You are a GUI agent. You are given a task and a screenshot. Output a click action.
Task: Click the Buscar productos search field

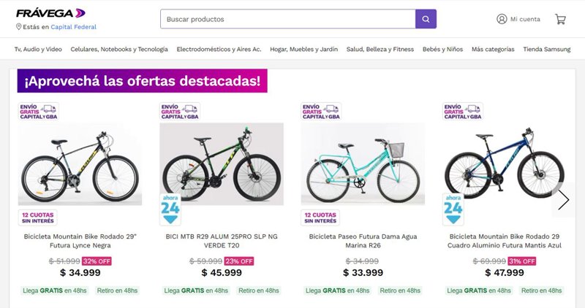click(x=288, y=19)
